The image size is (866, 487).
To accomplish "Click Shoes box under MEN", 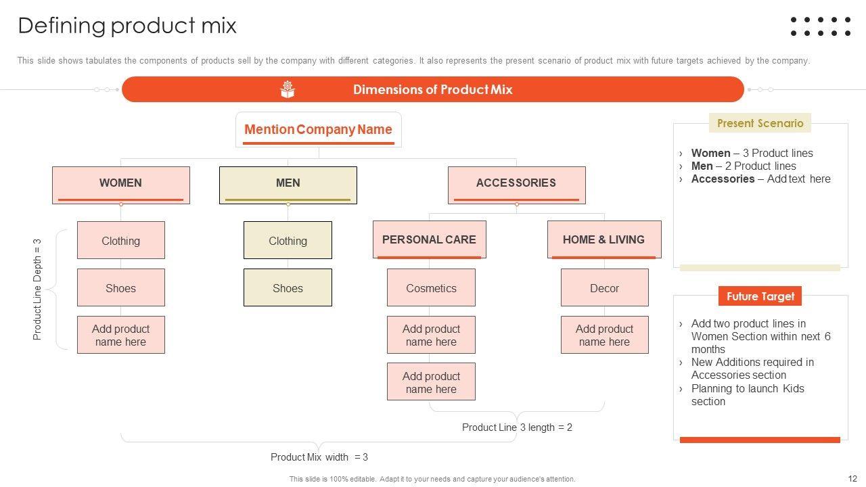I will [288, 288].
